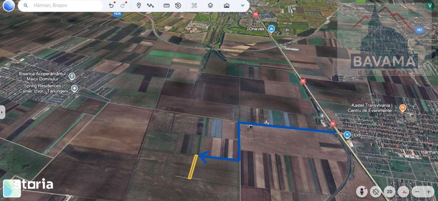Click the Kastel Transylvania restaurant marker
438x201 pixels.
coord(402,108)
